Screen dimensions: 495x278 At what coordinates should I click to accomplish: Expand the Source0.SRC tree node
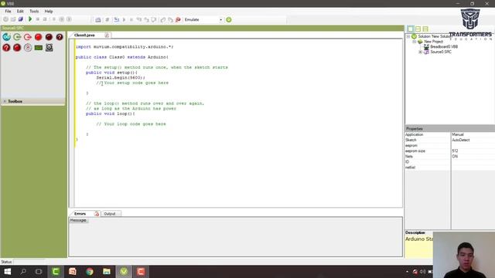[x=420, y=52]
